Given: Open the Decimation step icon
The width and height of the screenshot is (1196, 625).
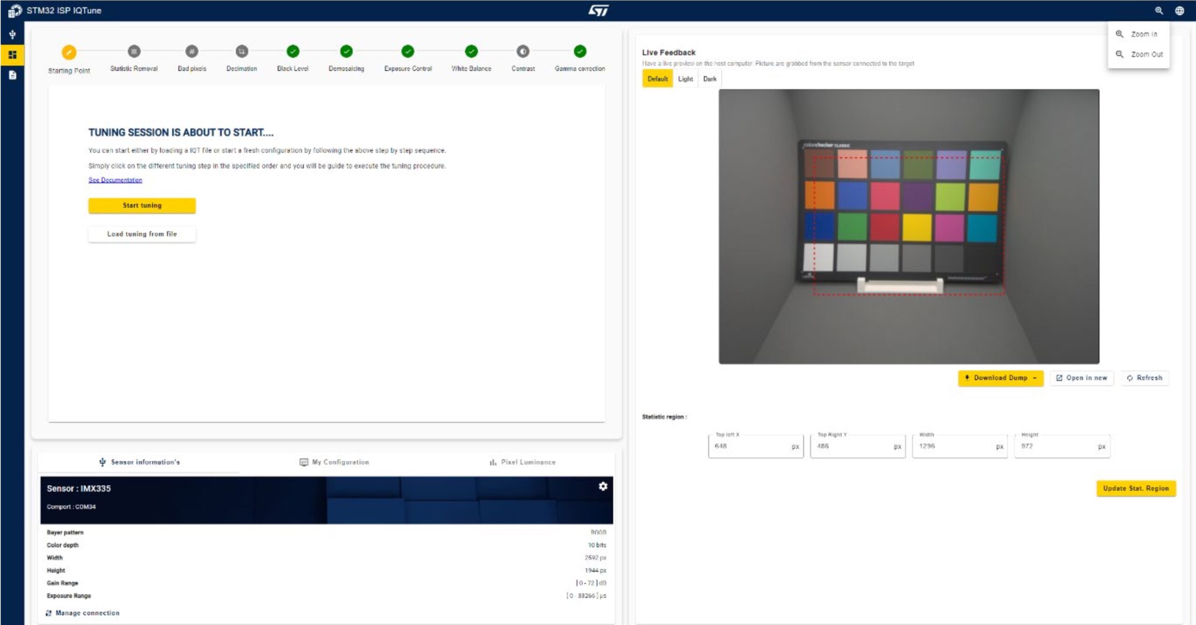Looking at the screenshot, I should [x=242, y=51].
